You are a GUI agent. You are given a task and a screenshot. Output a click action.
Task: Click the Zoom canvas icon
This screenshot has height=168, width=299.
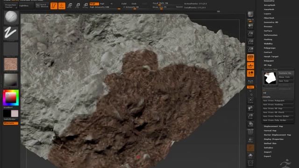pyautogui.click(x=250, y=34)
